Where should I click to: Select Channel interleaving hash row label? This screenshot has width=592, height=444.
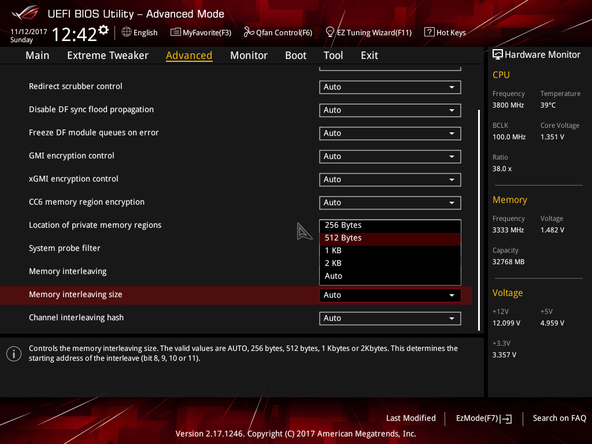tap(76, 318)
